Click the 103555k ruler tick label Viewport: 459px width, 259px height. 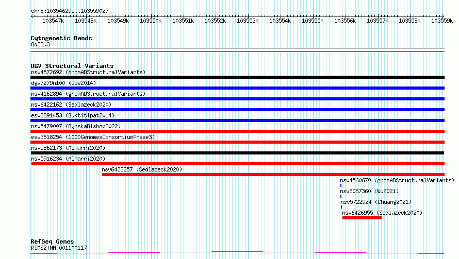tap(313, 21)
